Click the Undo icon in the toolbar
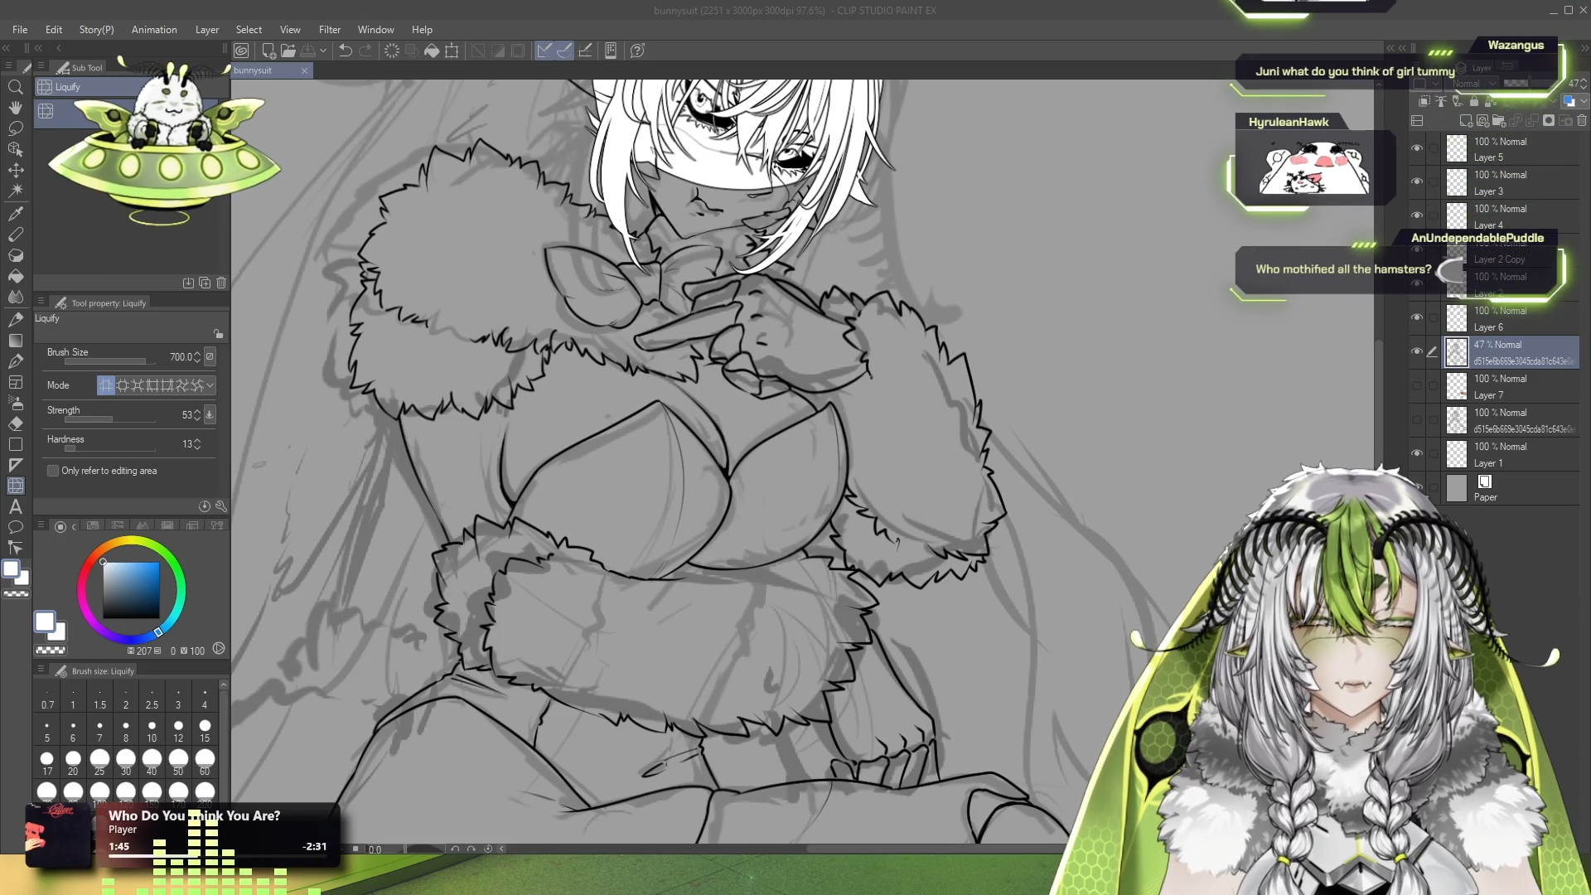Viewport: 1591px width, 895px height. click(346, 51)
